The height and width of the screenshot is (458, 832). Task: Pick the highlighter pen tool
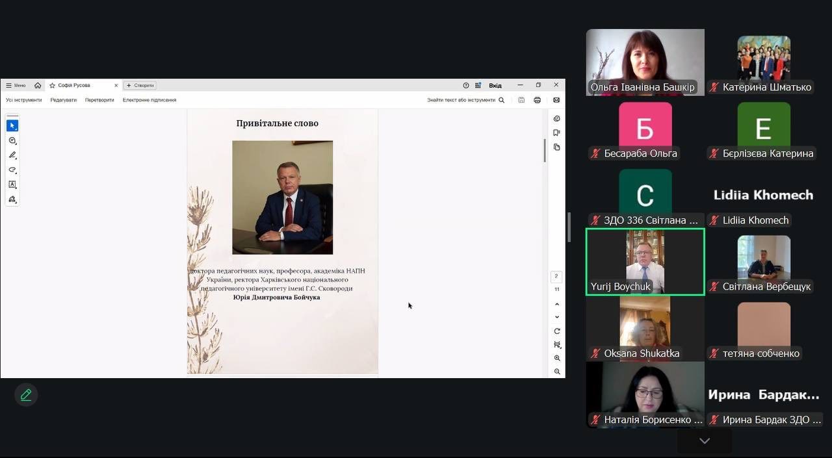tap(12, 155)
